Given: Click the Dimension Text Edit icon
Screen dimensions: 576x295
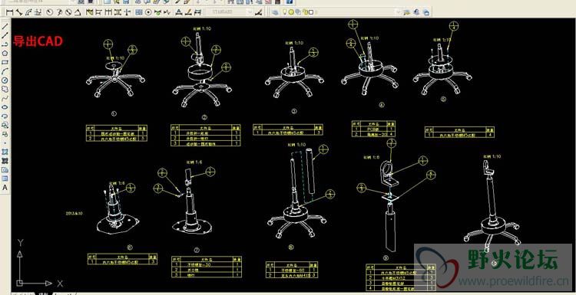Looking at the screenshot, I should [x=188, y=12].
